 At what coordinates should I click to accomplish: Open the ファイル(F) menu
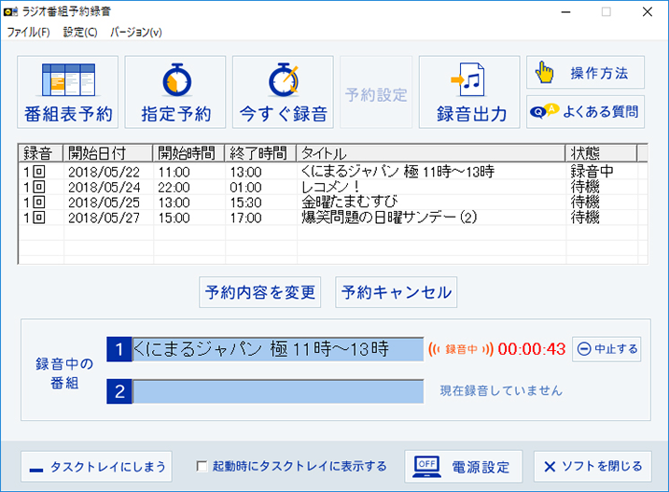(x=28, y=32)
